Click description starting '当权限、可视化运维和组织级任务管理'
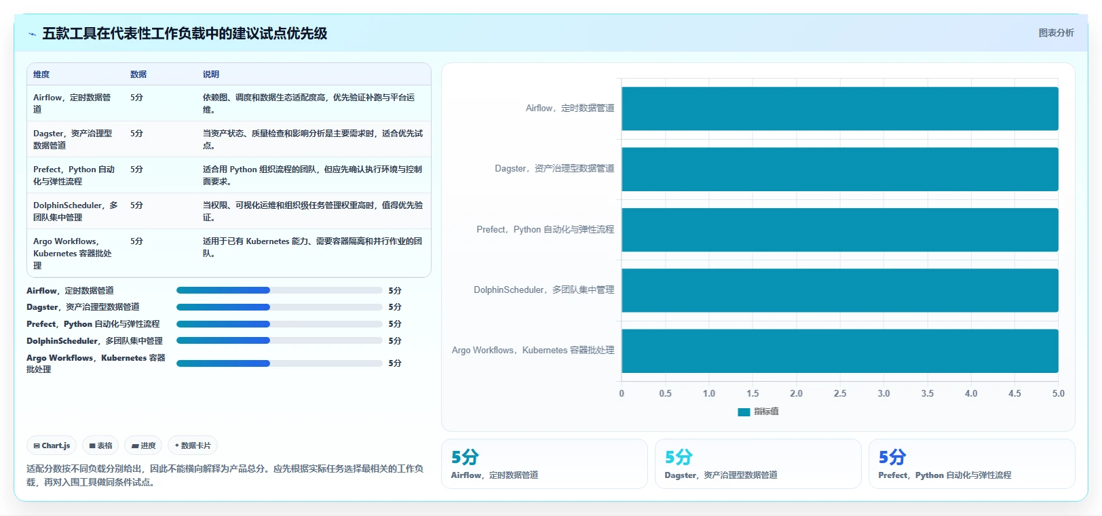Screen dimensions: 1102x516 pyautogui.click(x=313, y=211)
